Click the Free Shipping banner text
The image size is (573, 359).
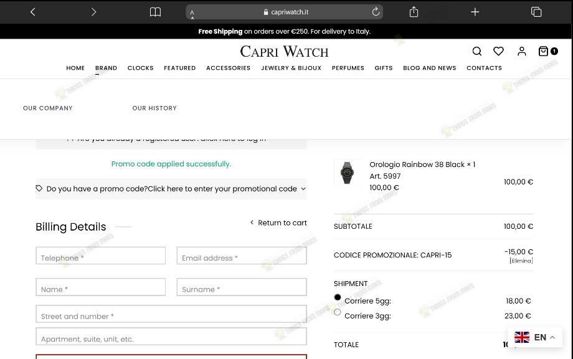(284, 31)
